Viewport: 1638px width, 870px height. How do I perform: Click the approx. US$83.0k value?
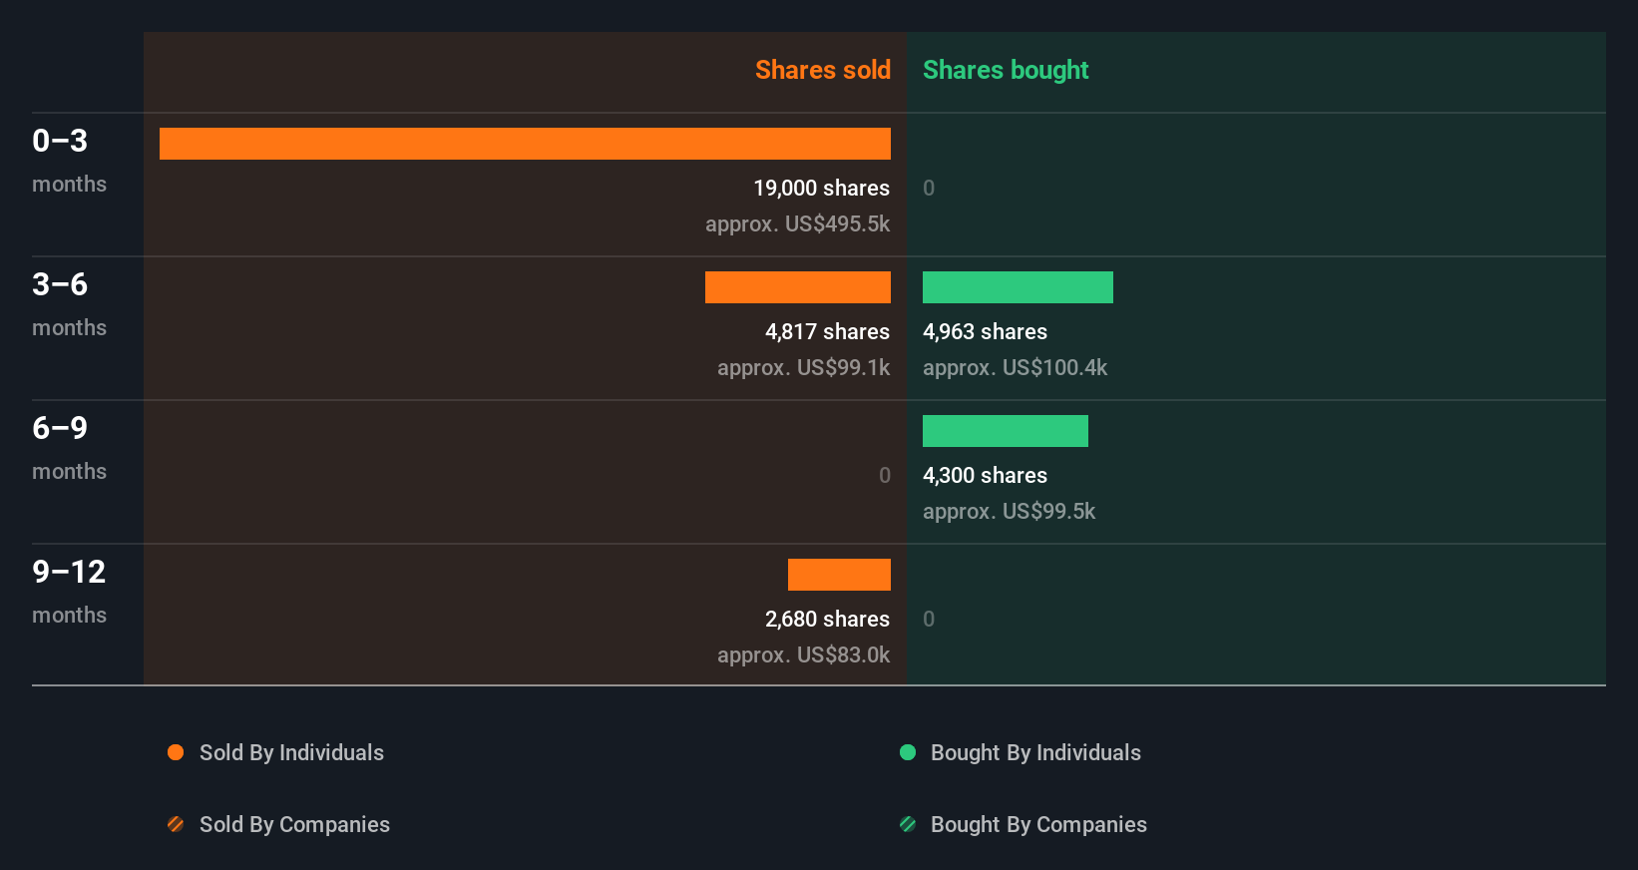click(x=803, y=654)
